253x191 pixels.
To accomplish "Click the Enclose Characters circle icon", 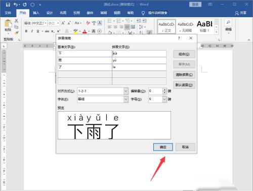I will tap(100, 31).
